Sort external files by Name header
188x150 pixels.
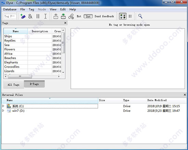coord(50,100)
